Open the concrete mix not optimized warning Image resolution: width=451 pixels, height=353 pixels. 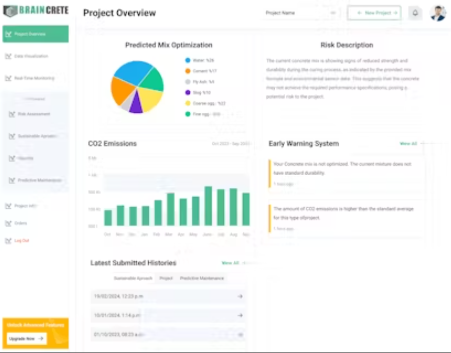tap(345, 173)
